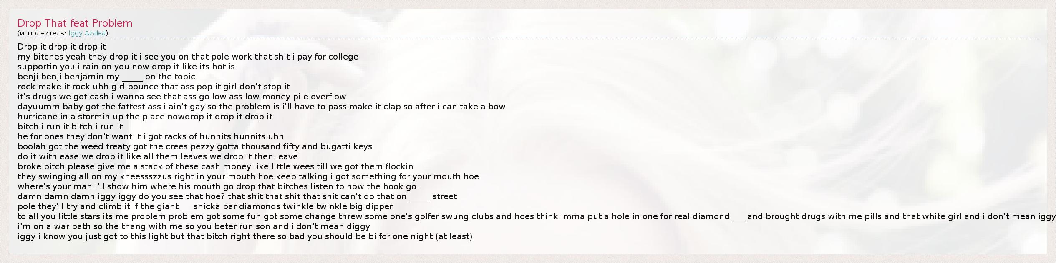Click the line ending "bugatti keys"
1056x263 pixels.
tap(194, 146)
